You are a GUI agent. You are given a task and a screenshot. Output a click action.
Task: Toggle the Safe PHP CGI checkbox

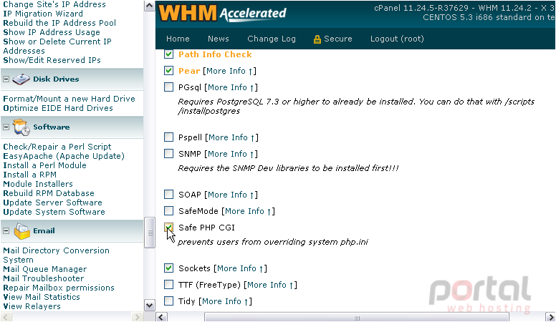169,227
